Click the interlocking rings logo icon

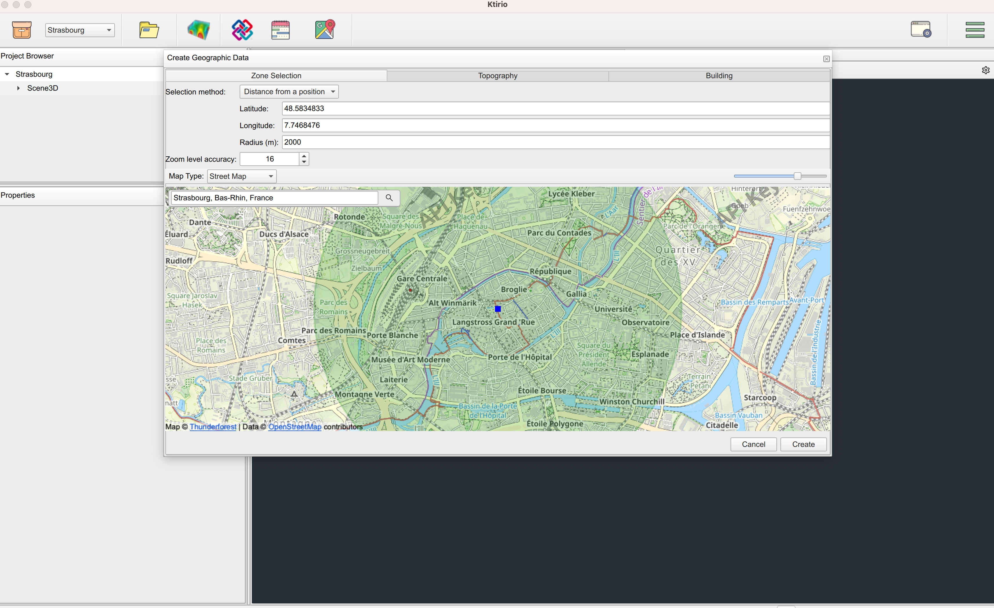pyautogui.click(x=242, y=30)
